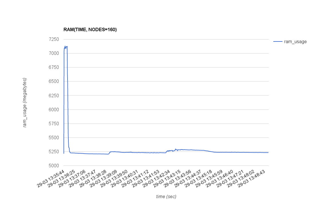Click the 7250 y-axis tick label
This screenshot has height=205, width=332.
pyautogui.click(x=54, y=39)
